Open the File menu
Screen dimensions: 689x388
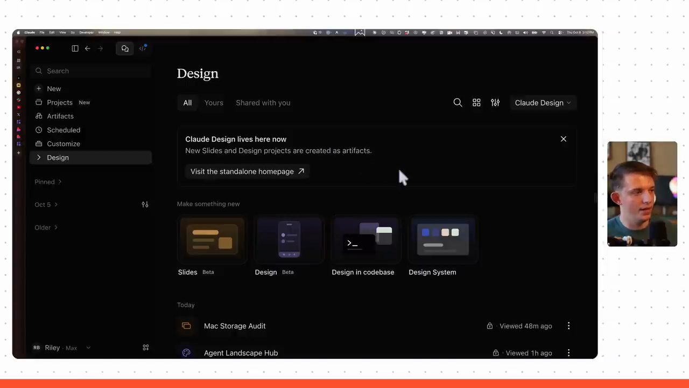coord(42,32)
